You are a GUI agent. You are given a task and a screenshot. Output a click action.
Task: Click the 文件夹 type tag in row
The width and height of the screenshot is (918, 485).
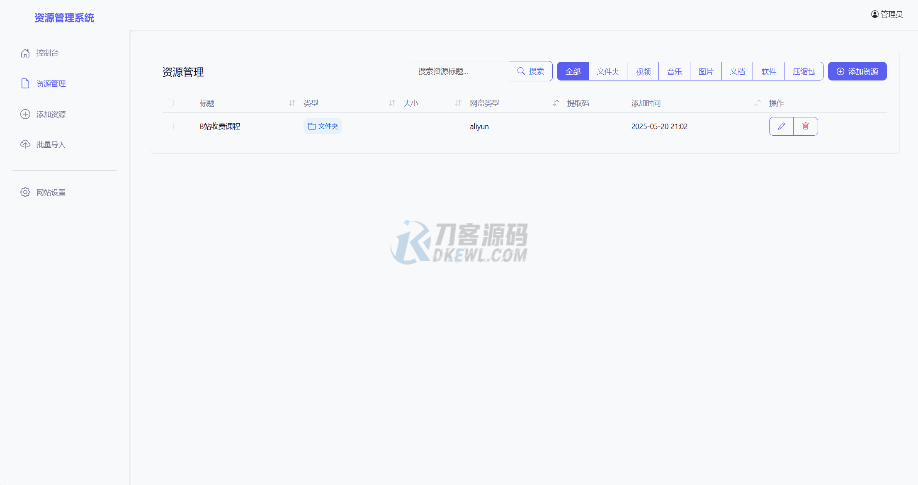(x=323, y=126)
